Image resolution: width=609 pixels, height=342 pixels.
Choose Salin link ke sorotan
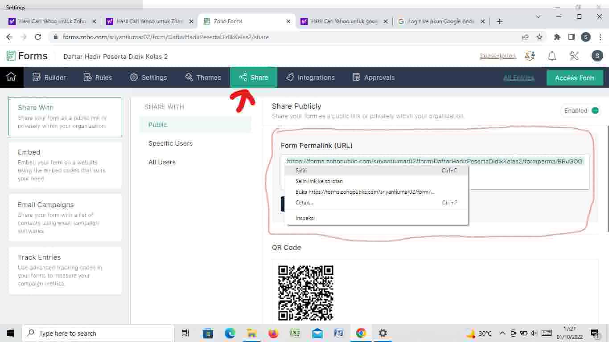[377, 181]
